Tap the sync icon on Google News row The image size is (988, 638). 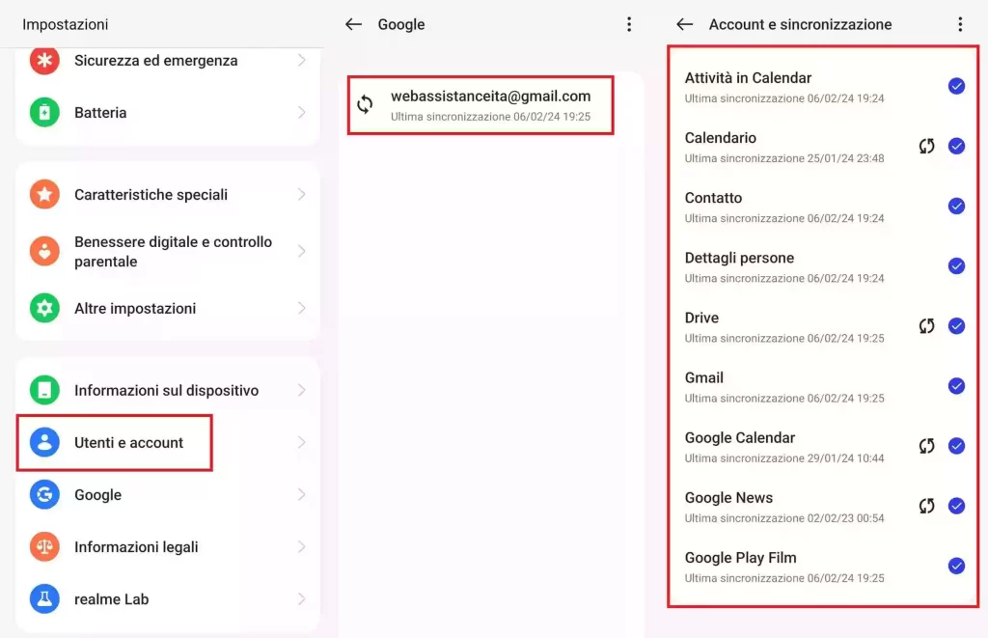click(x=926, y=506)
